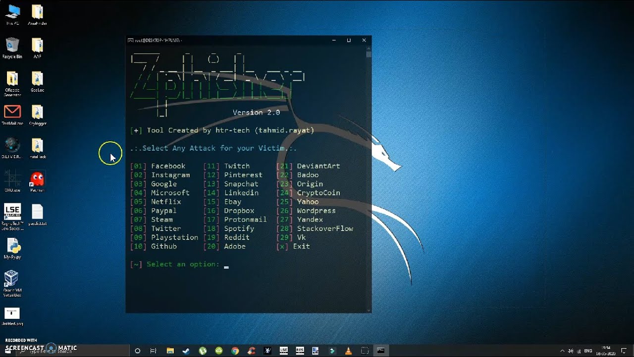Select the OXO.exe tic-tac-toe icon
The height and width of the screenshot is (357, 634).
[12, 181]
